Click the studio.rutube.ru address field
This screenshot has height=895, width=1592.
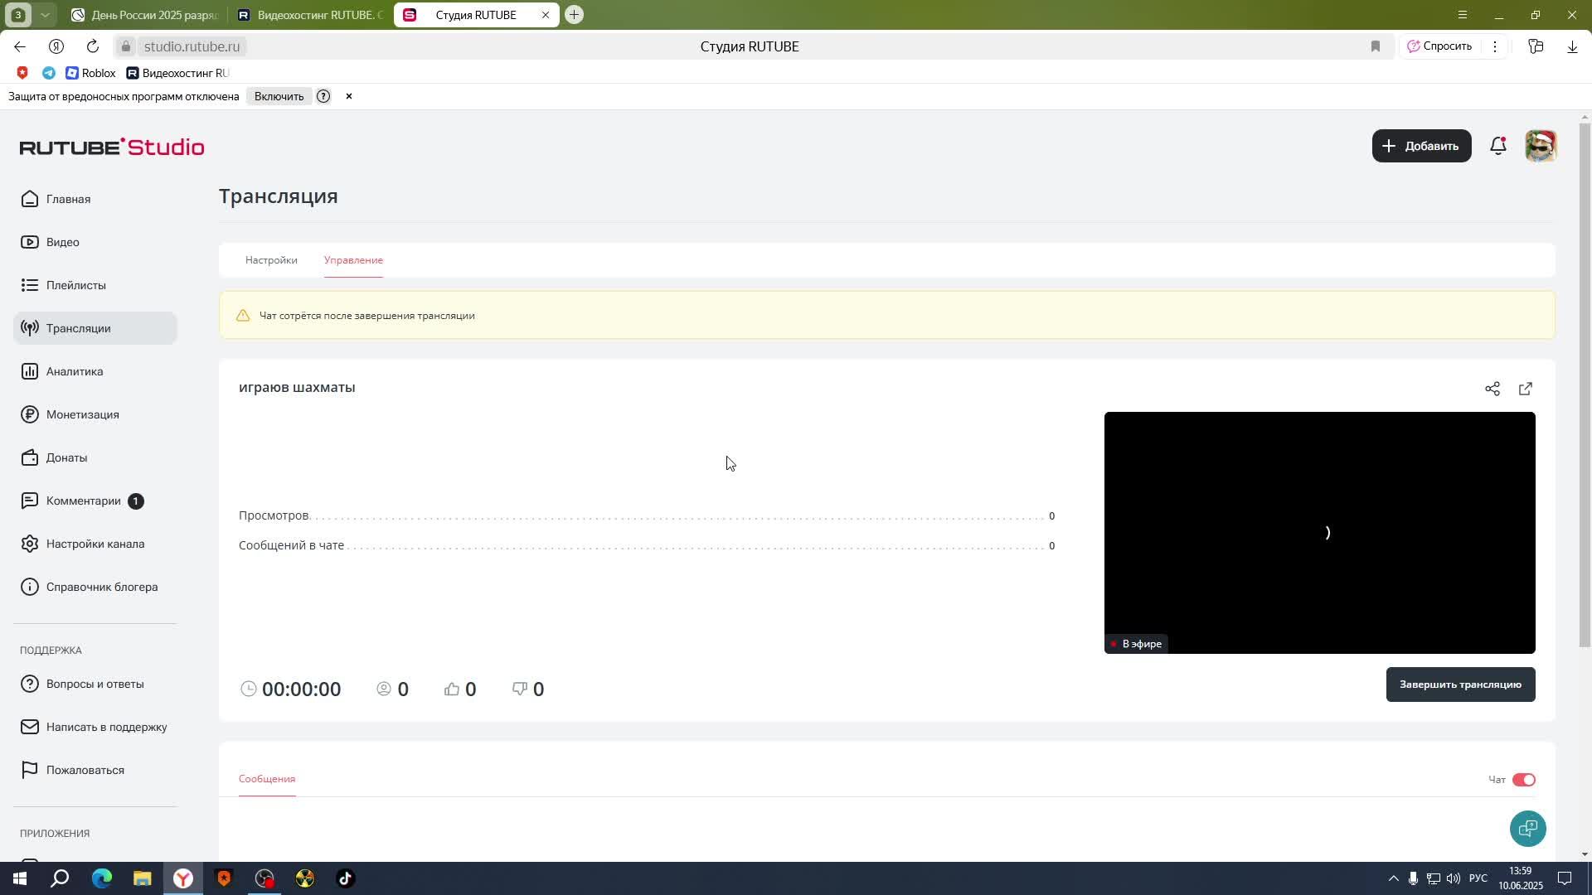coord(192,46)
